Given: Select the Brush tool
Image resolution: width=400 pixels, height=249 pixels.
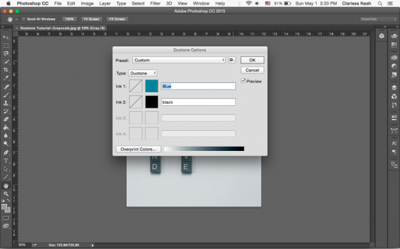Looking at the screenshot, I should (6, 95).
